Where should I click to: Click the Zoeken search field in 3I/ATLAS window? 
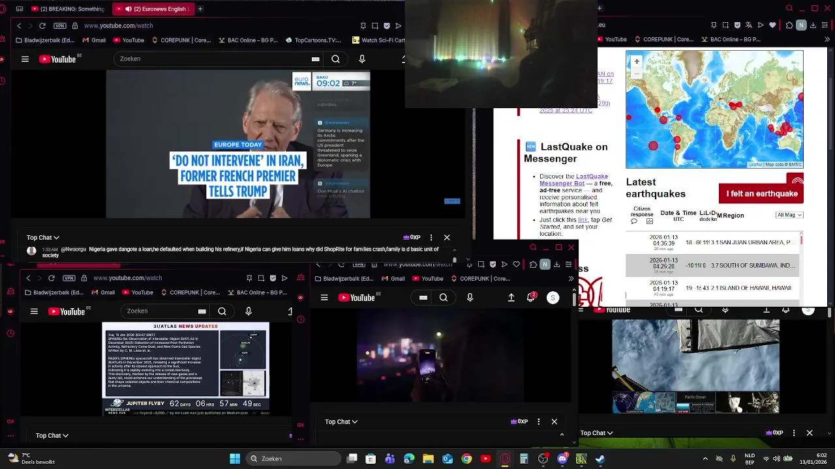(160, 311)
